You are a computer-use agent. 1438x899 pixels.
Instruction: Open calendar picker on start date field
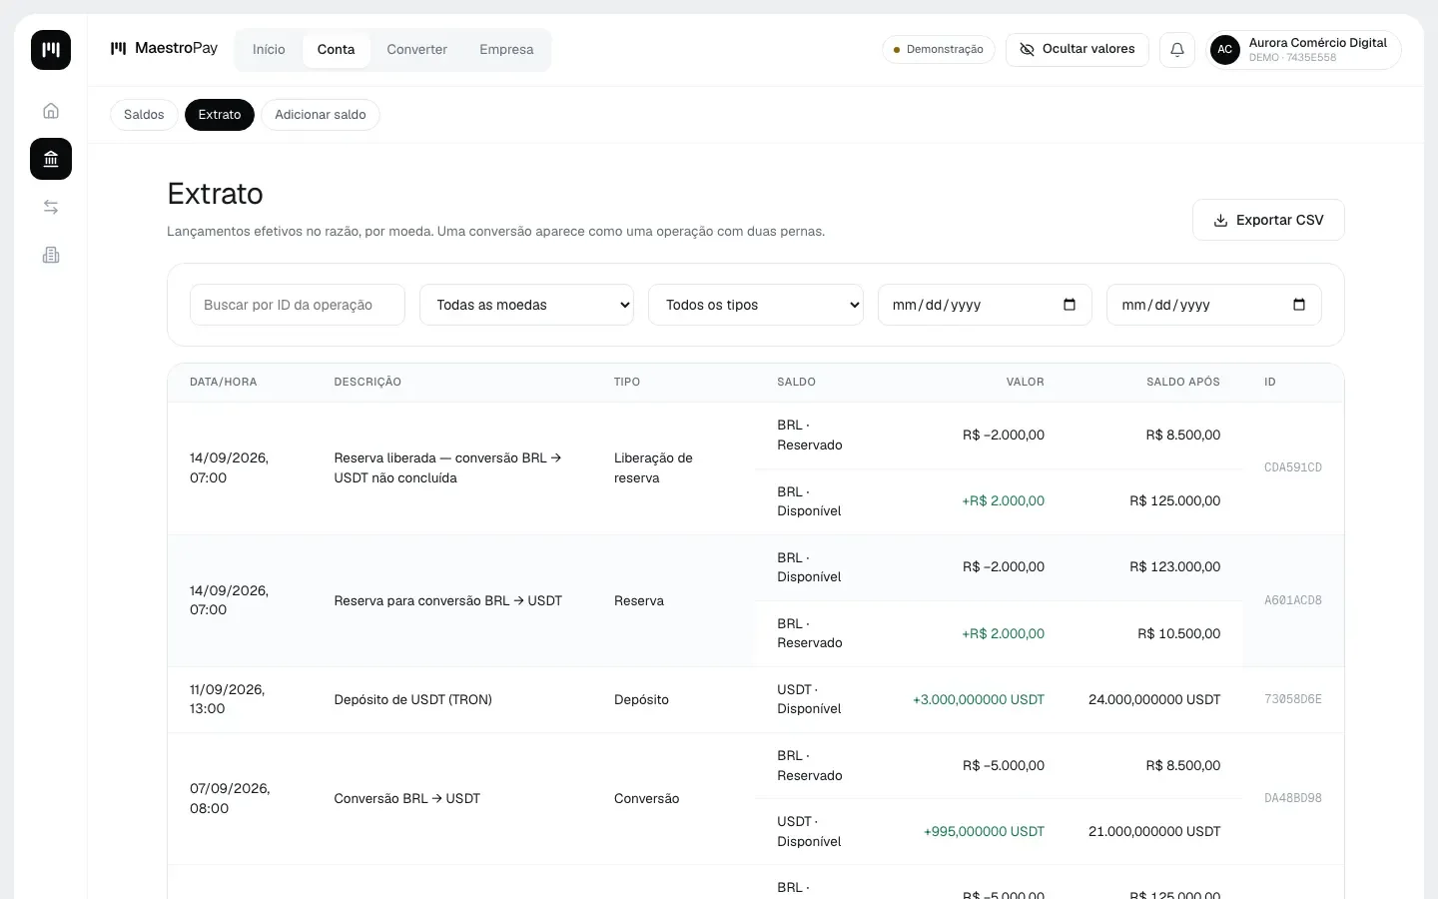(1070, 305)
